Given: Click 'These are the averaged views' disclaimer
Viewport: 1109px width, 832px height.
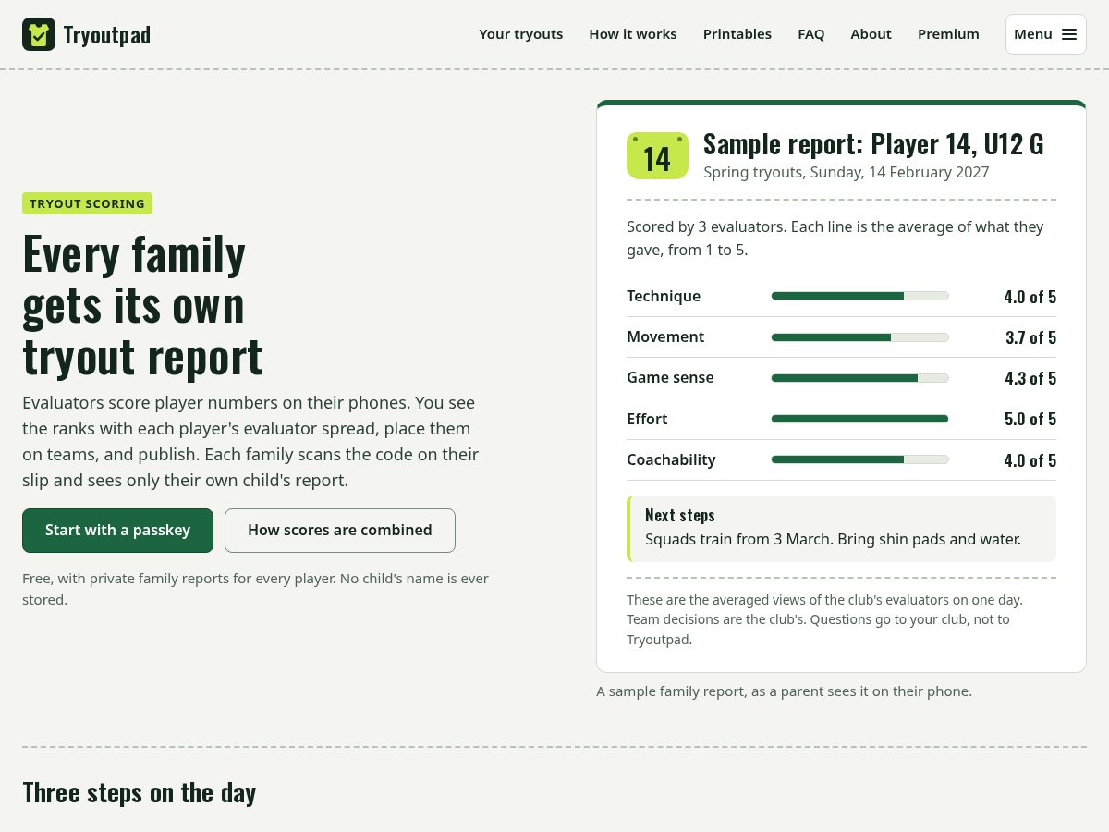Looking at the screenshot, I should pyautogui.click(x=825, y=619).
